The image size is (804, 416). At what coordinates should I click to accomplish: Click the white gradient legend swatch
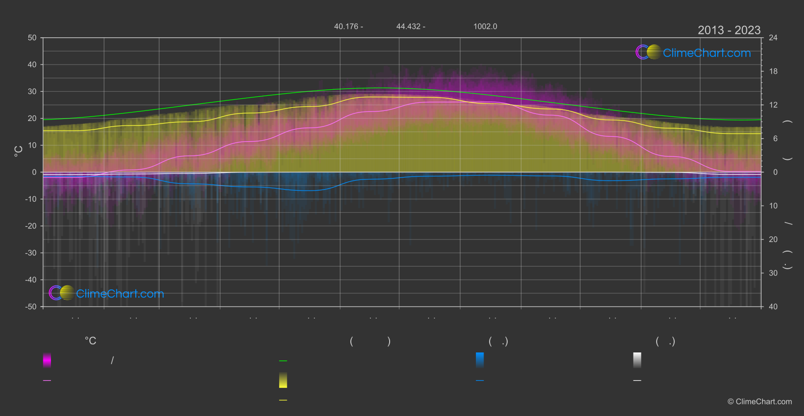(x=637, y=360)
